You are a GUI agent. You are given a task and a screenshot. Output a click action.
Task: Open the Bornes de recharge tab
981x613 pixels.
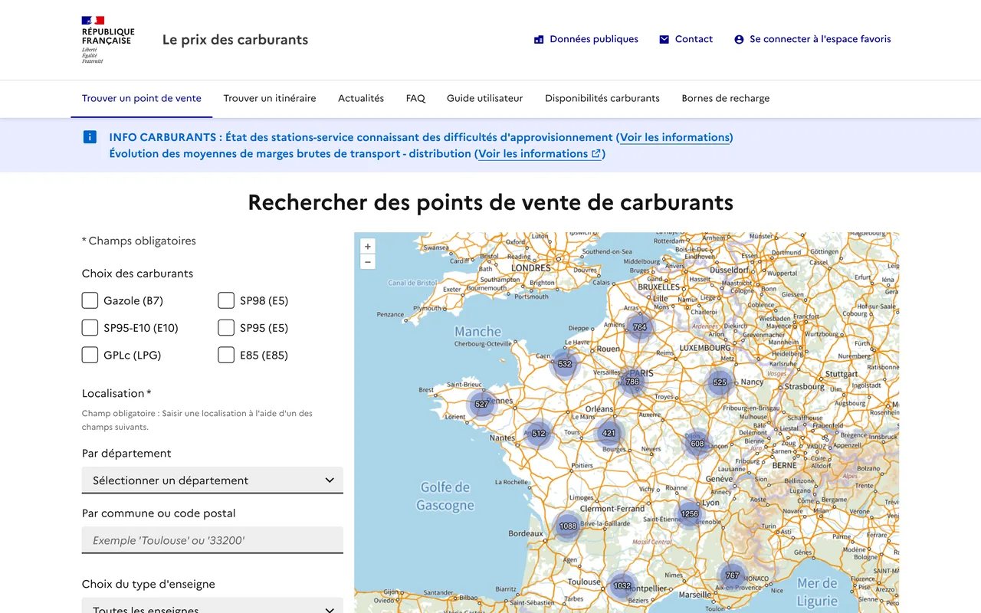click(x=726, y=98)
